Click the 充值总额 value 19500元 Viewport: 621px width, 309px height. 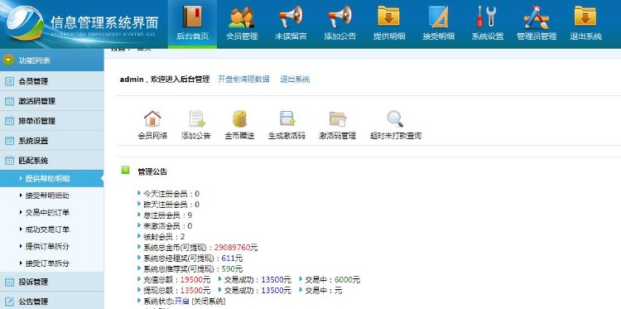[195, 280]
